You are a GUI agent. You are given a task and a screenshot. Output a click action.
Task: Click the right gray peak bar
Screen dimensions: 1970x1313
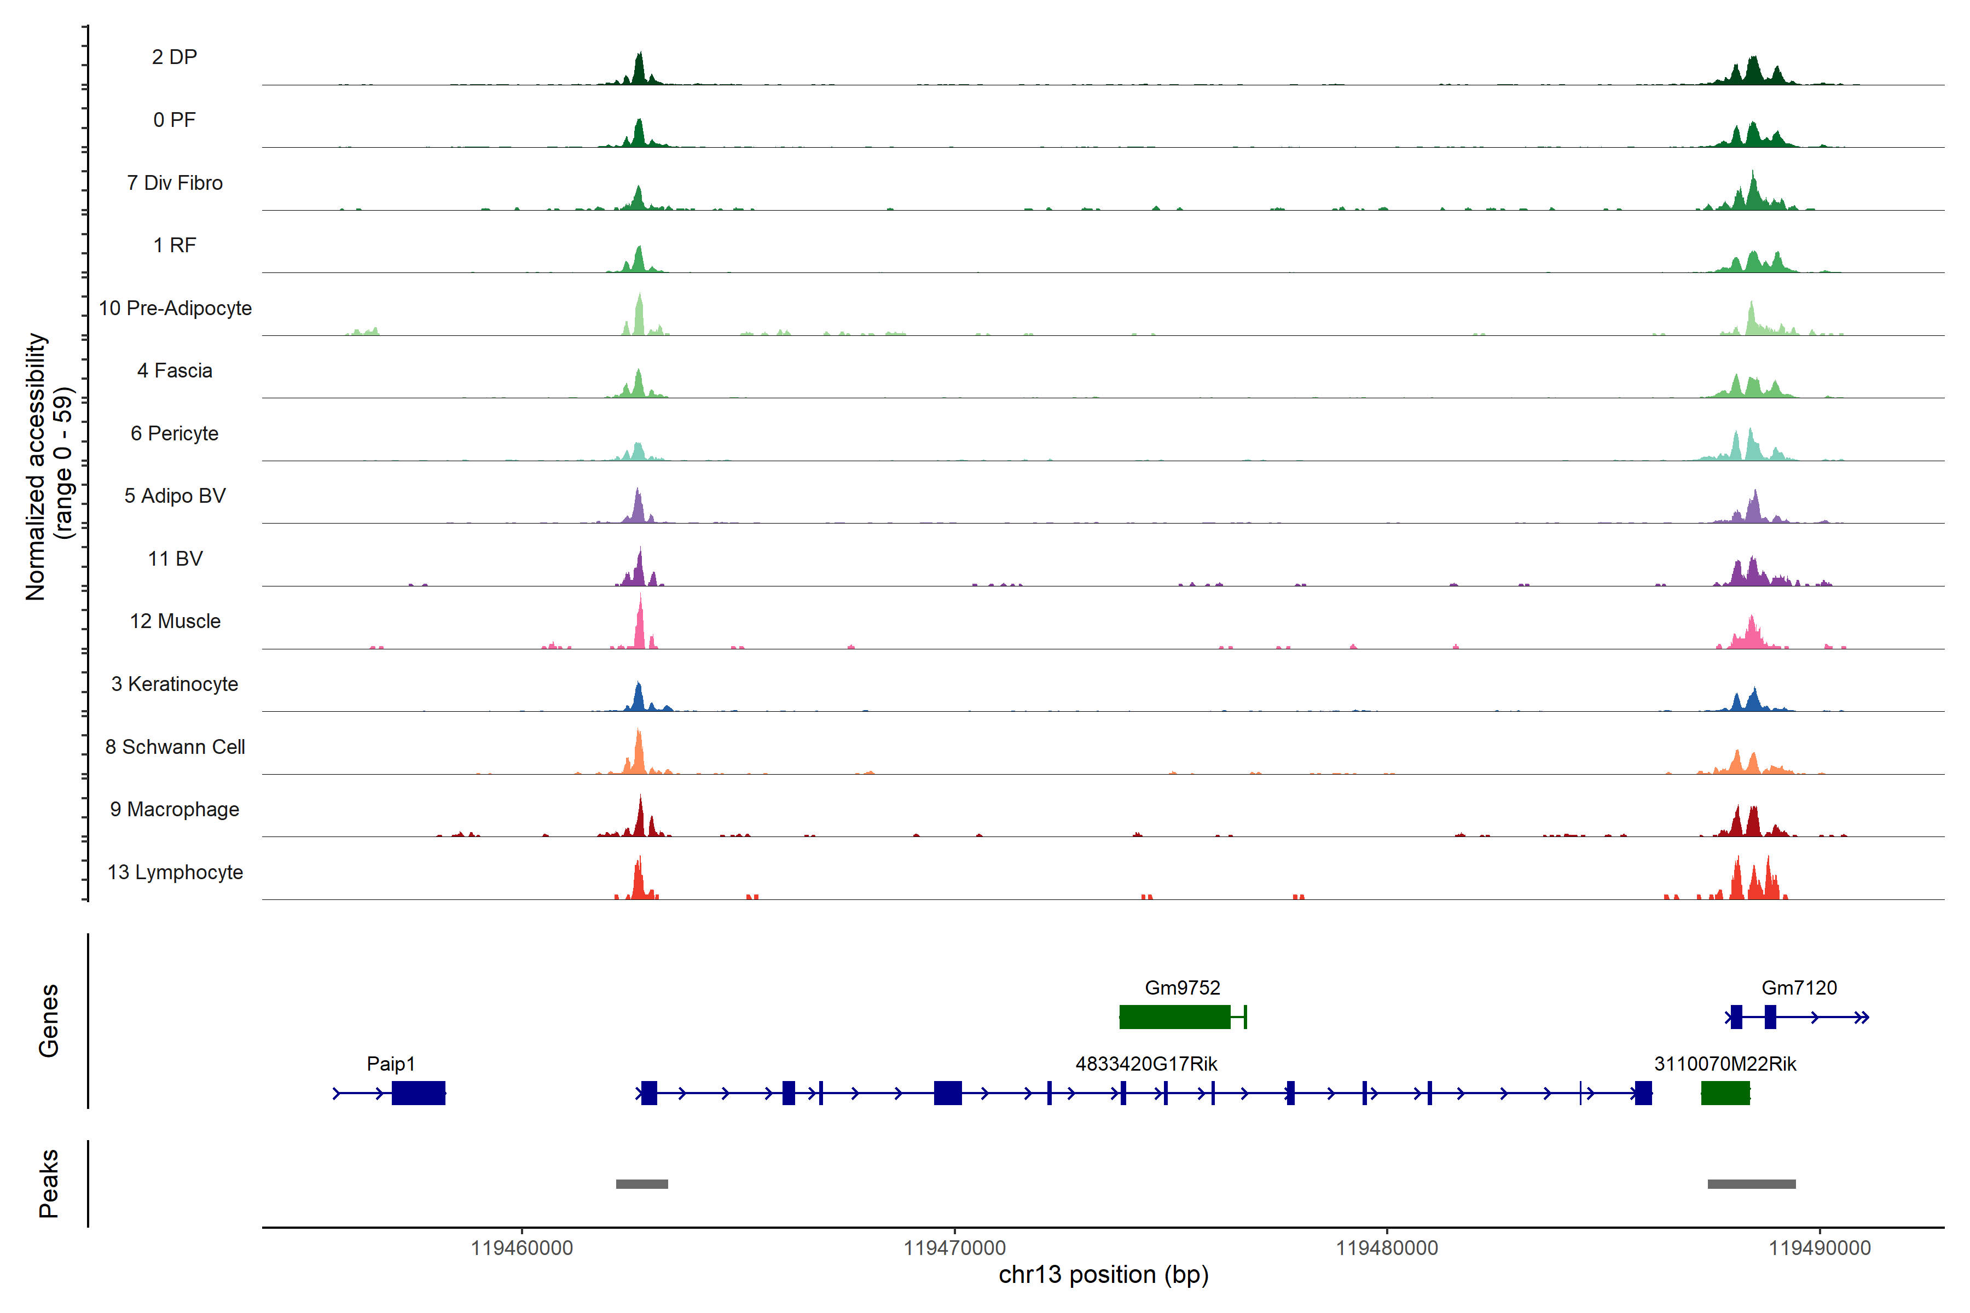click(1752, 1184)
